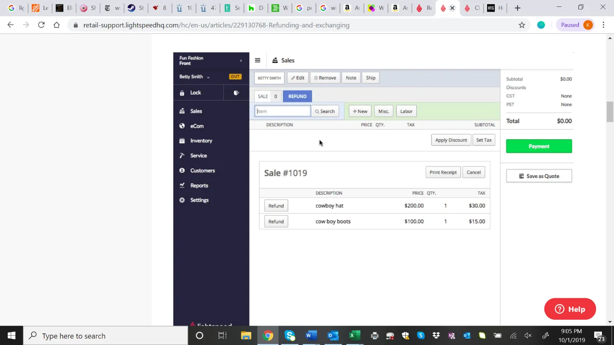
Task: Click the Misc. button
Action: tap(384, 111)
